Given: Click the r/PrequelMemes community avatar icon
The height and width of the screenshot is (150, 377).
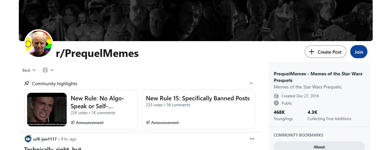Looking at the screenshot, I should click(x=39, y=43).
